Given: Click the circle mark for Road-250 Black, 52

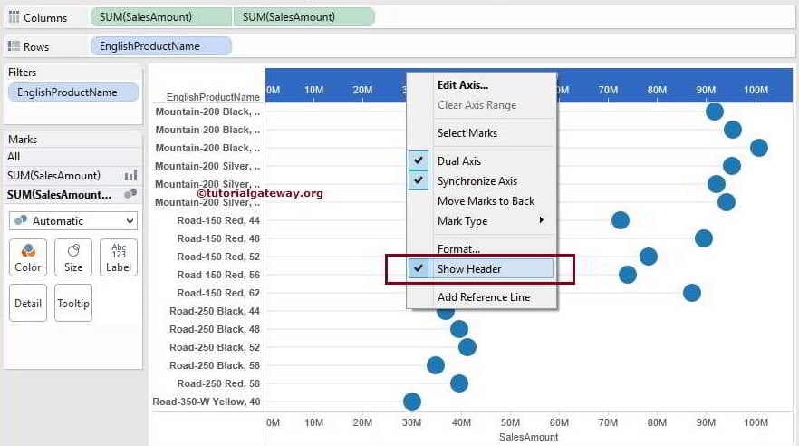Looking at the screenshot, I should point(467,347).
